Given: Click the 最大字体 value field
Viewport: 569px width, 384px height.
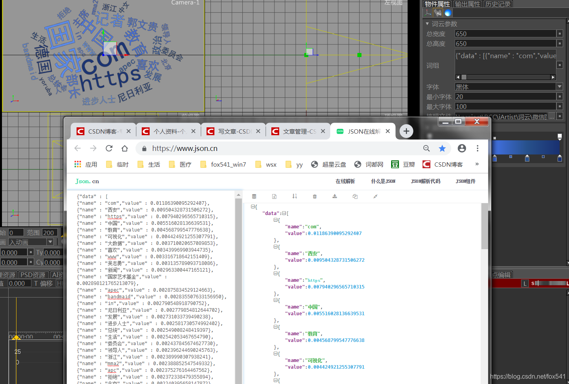Looking at the screenshot, I should [x=505, y=106].
